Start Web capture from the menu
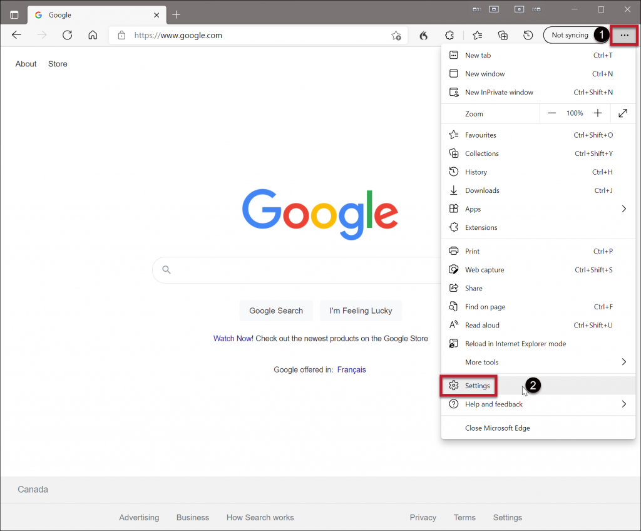Screen dimensions: 641x531 (538, 270)
